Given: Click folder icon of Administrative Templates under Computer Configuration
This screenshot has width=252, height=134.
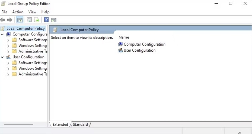Looking at the screenshot, I should (14, 51).
